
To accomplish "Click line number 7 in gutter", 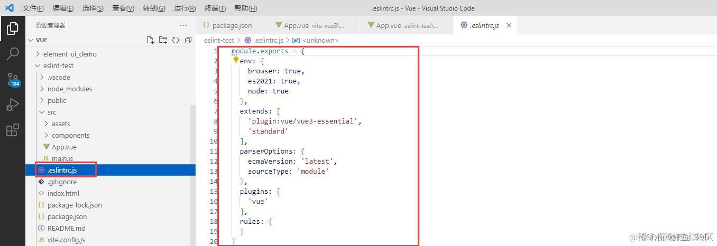I will click(216, 111).
